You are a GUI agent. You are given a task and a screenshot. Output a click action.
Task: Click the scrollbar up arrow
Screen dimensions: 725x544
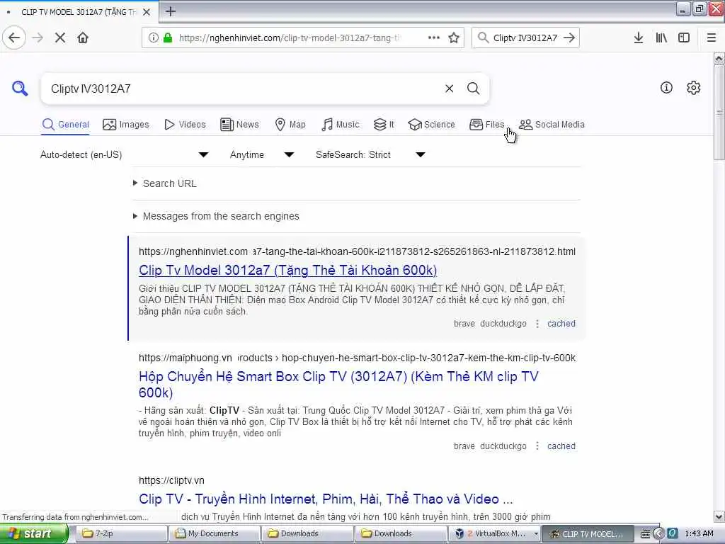click(719, 59)
